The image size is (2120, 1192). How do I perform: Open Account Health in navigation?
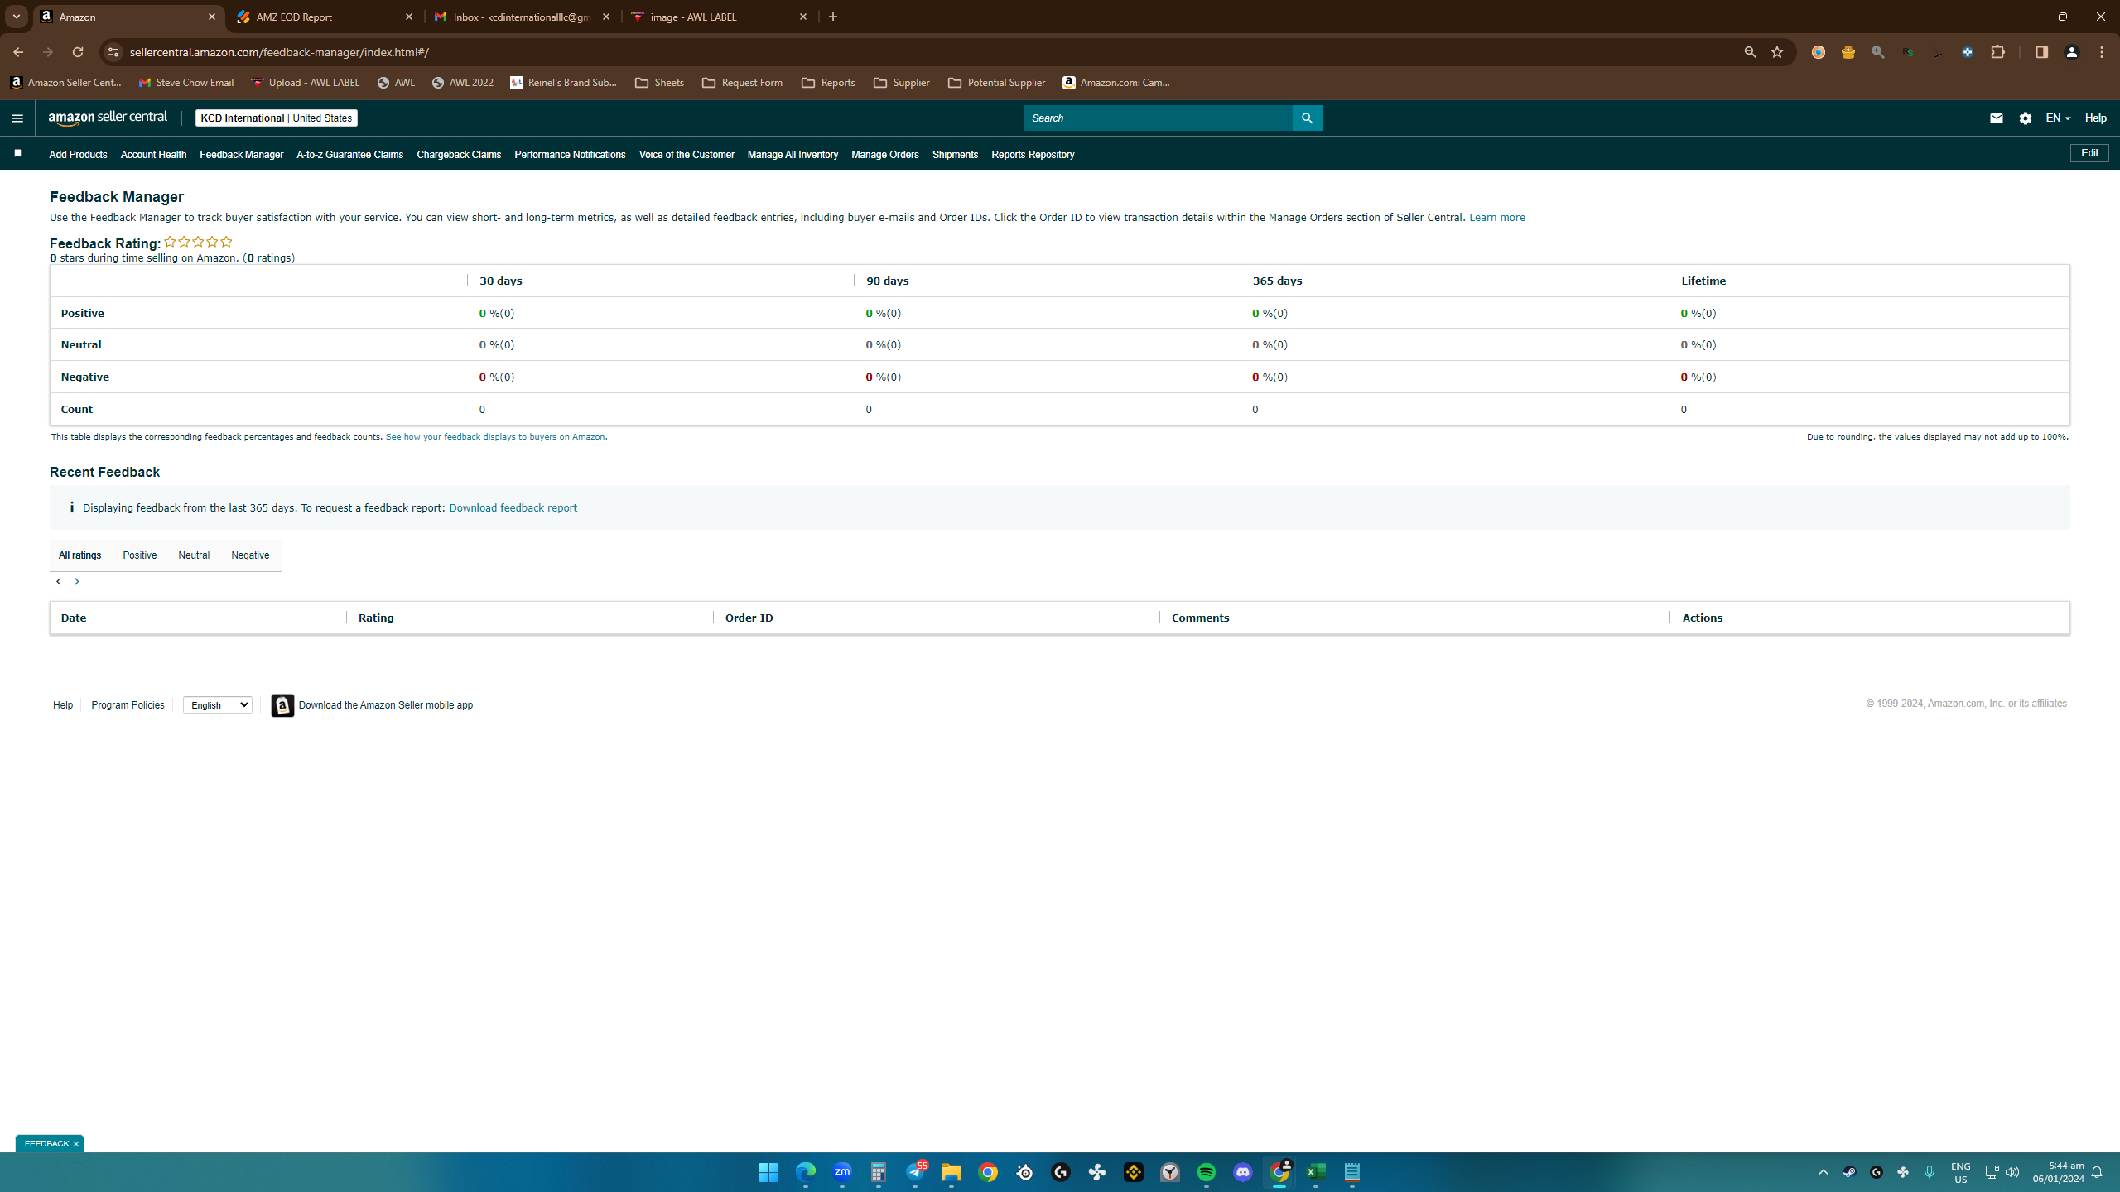coord(153,155)
